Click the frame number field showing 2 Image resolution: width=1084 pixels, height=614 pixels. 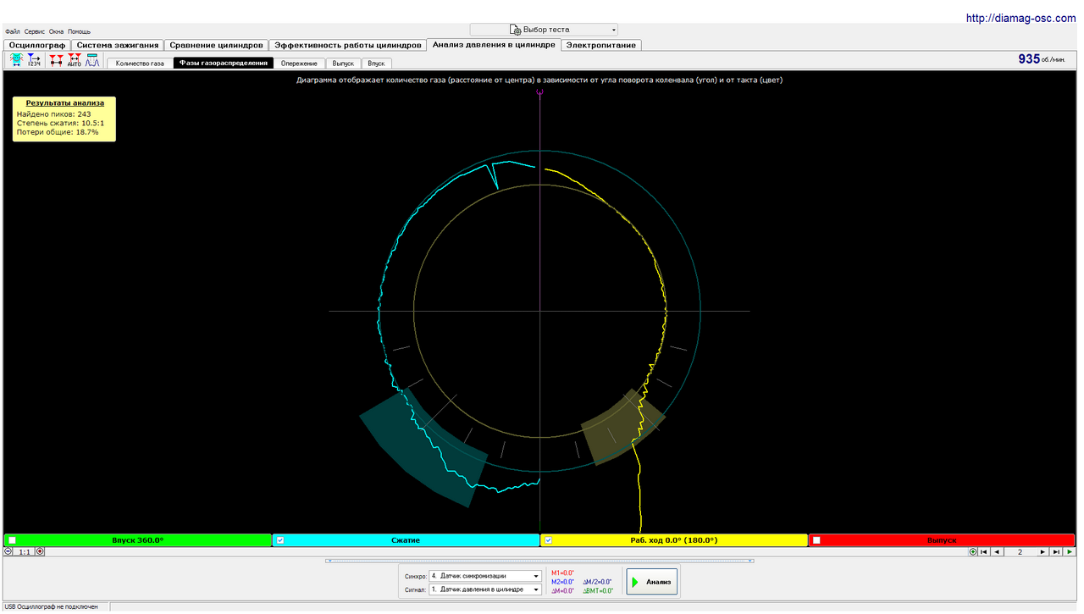coord(1020,551)
